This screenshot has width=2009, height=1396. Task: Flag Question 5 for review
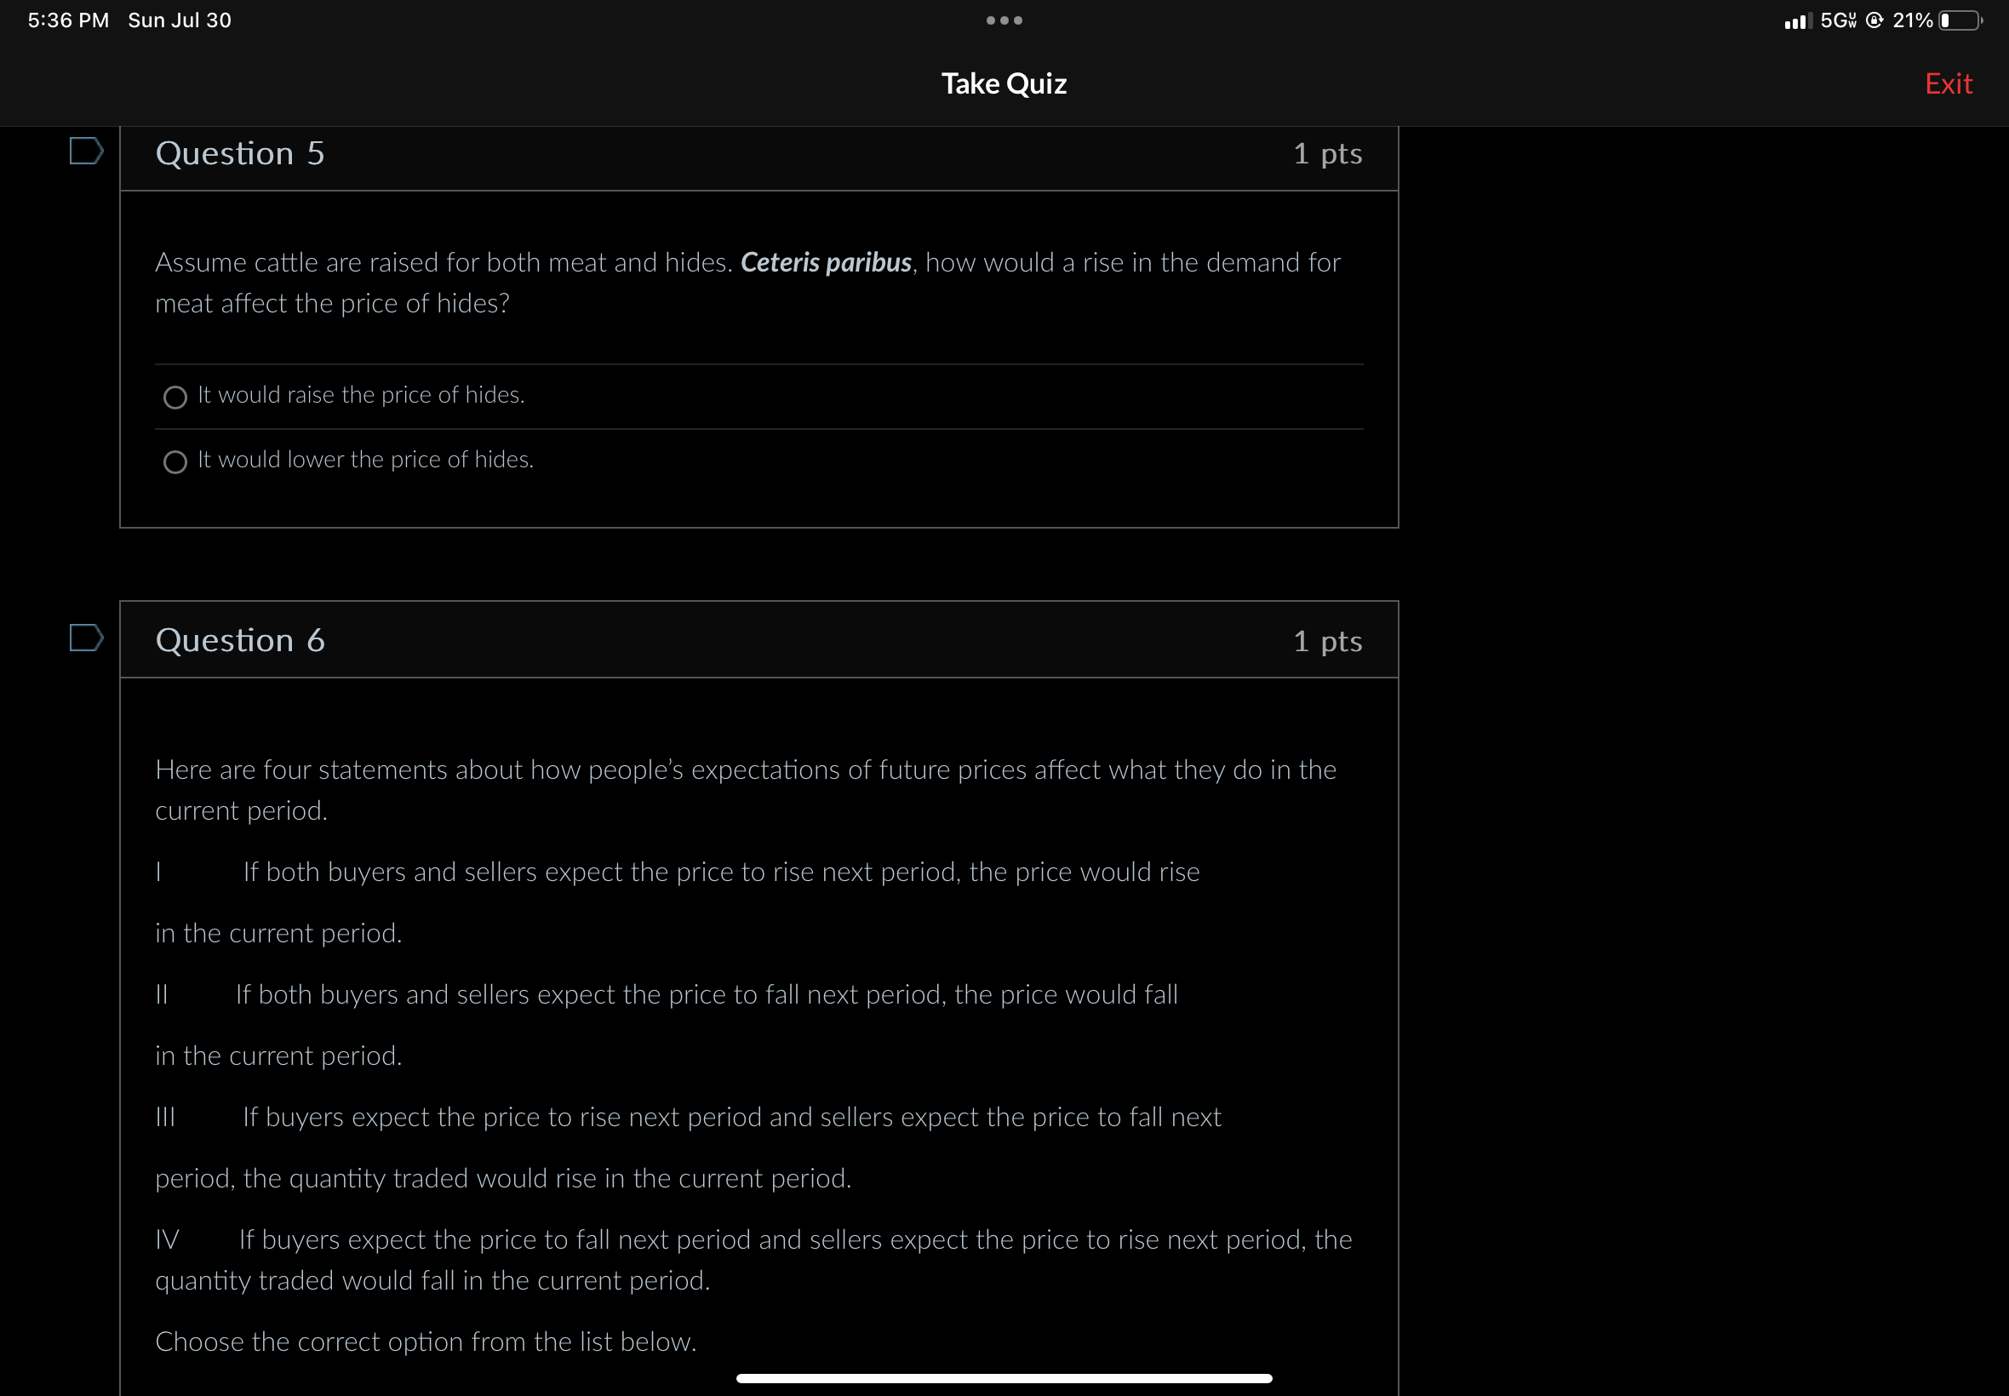[86, 152]
